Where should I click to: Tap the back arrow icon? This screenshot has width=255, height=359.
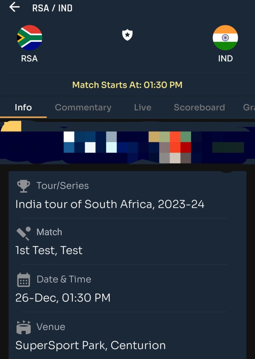coord(14,7)
